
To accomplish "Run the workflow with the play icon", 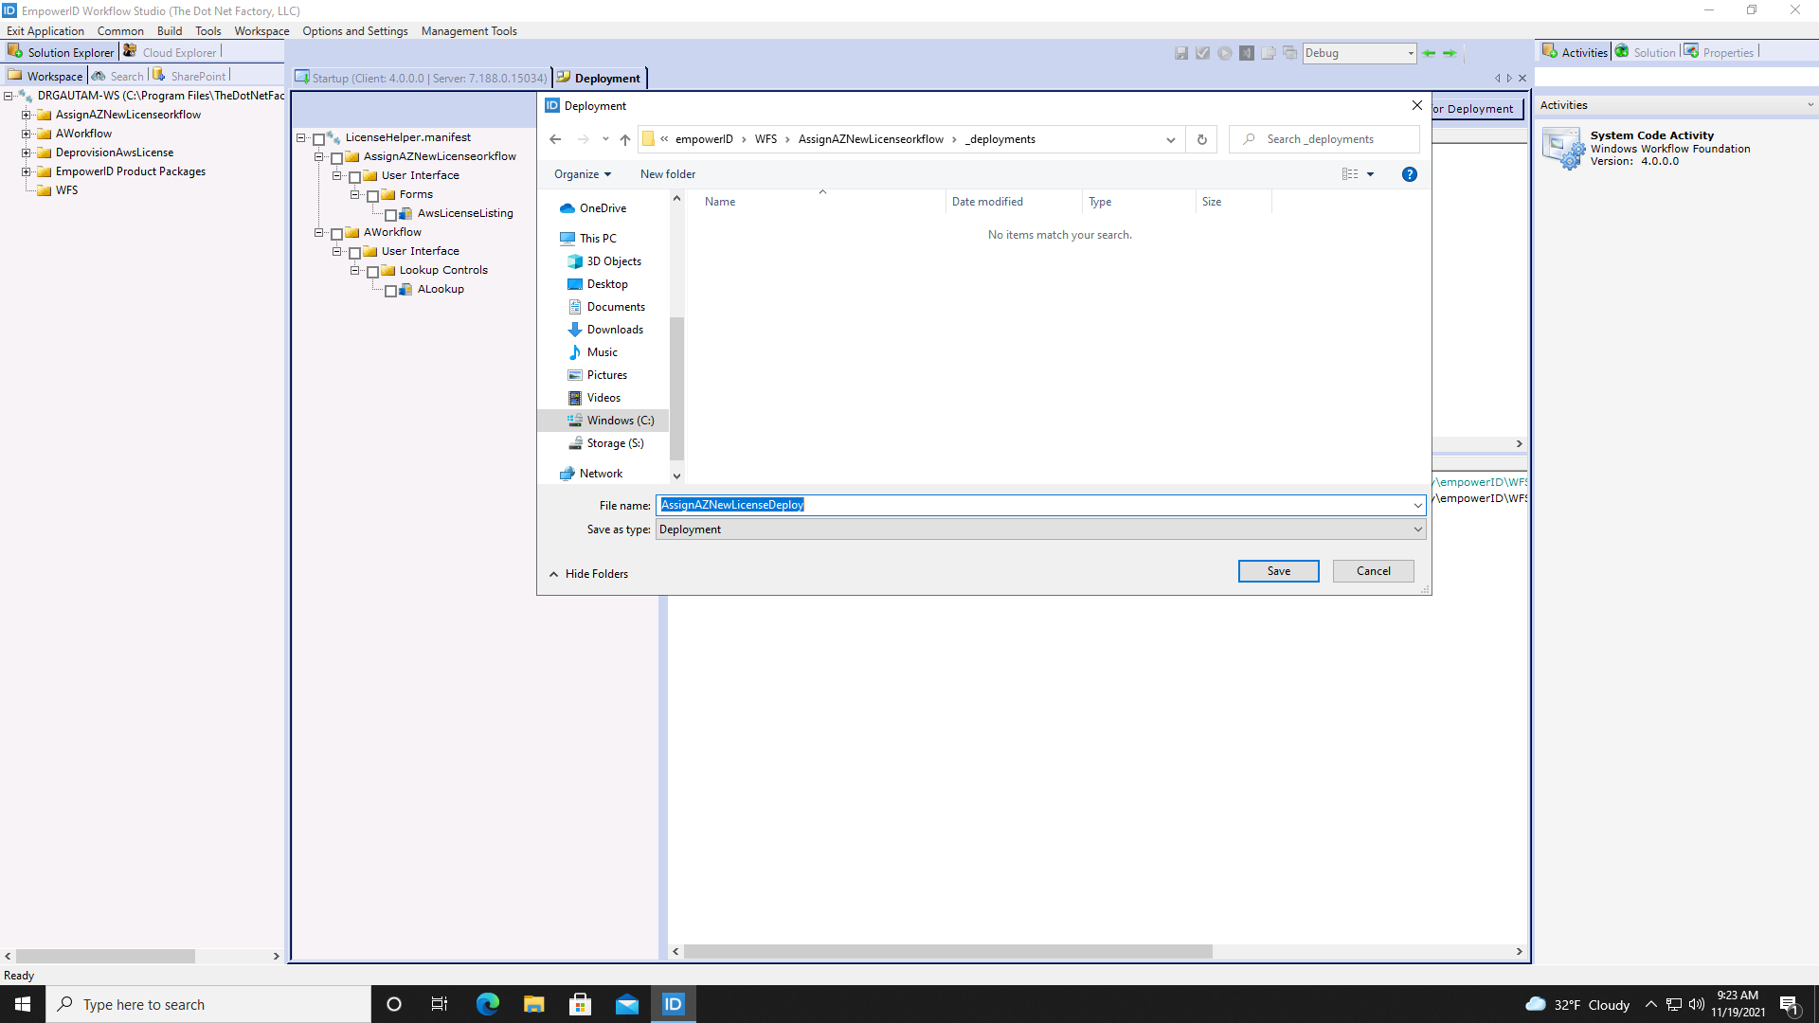I will point(1225,53).
